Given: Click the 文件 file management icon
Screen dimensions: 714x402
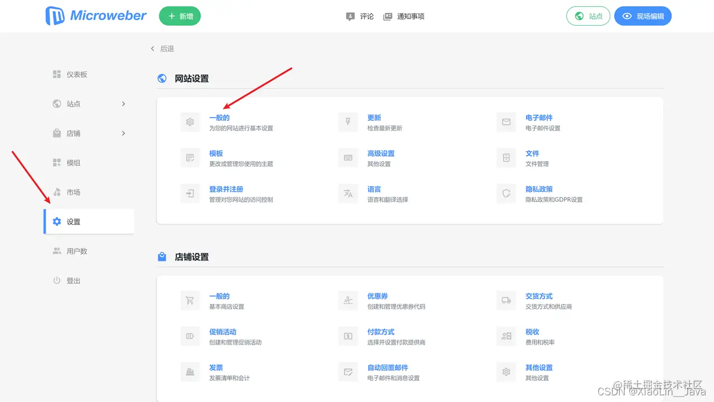Looking at the screenshot, I should 506,157.
